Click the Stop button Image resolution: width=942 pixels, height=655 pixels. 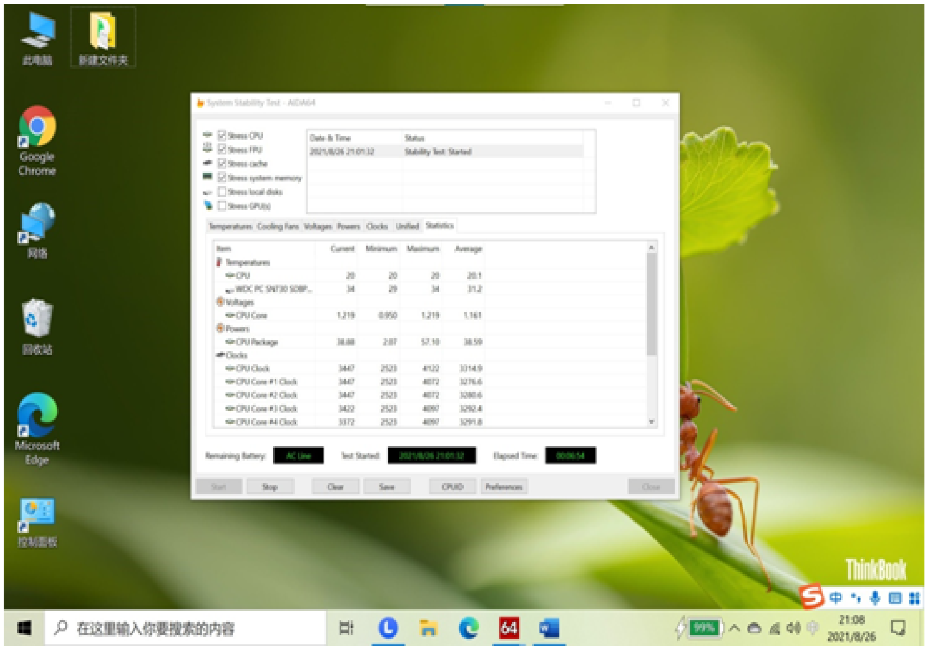pos(270,487)
